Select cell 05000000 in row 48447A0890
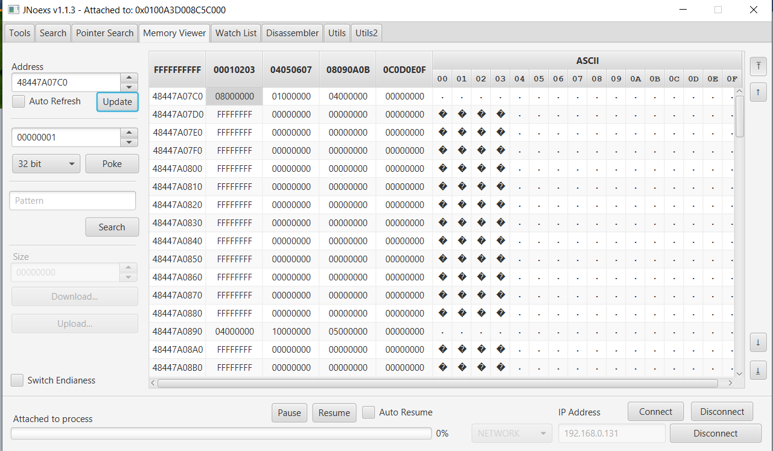The height and width of the screenshot is (451, 773). (x=348, y=332)
